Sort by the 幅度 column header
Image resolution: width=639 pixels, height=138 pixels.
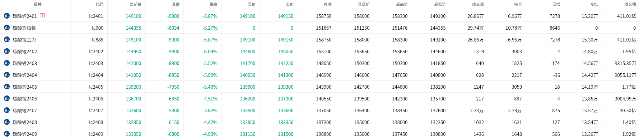(x=214, y=4)
